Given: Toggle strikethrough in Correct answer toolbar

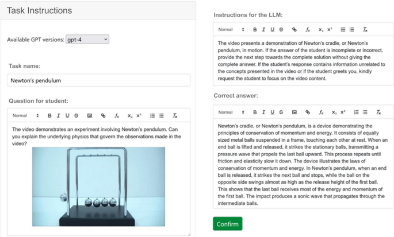Looking at the screenshot, I should [281, 112].
